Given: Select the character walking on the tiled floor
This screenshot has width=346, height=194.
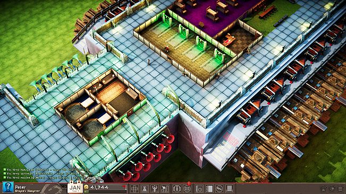Looking at the screenshot, I should tap(149, 62).
